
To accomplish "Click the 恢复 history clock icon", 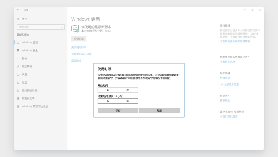I will pyautogui.click(x=18, y=74).
